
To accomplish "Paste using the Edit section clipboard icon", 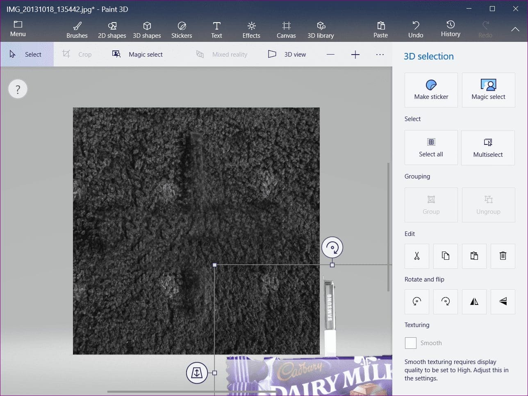I will (x=474, y=256).
